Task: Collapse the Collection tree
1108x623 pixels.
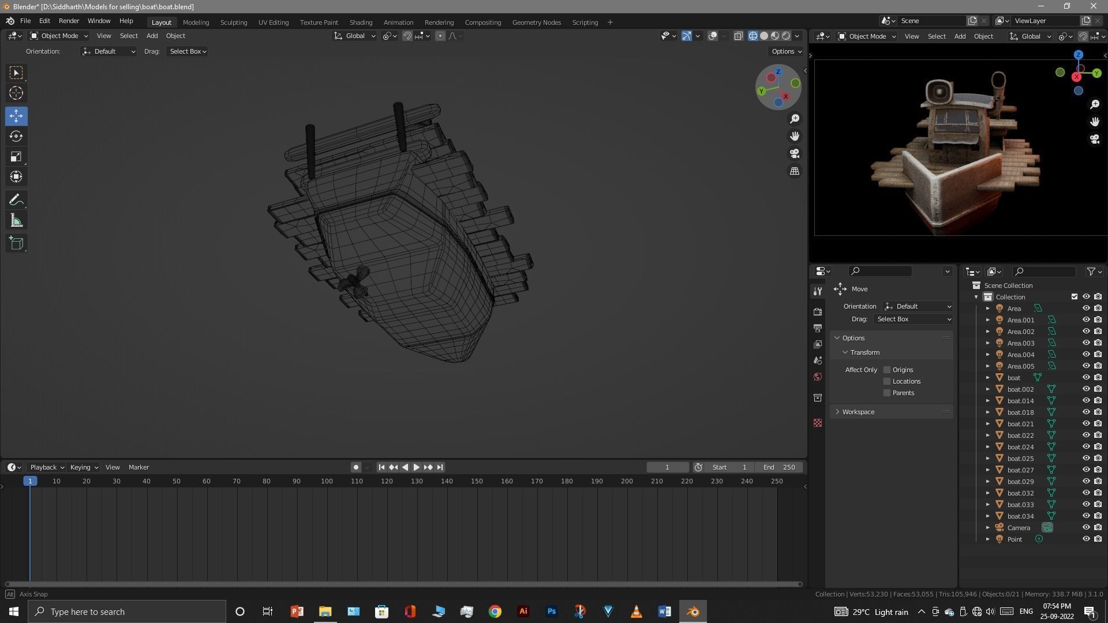Action: (x=976, y=297)
